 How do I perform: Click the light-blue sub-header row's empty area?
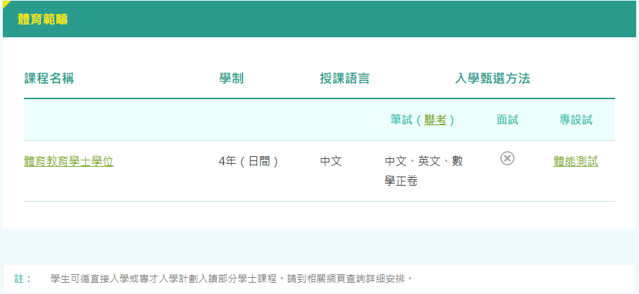tap(176, 120)
